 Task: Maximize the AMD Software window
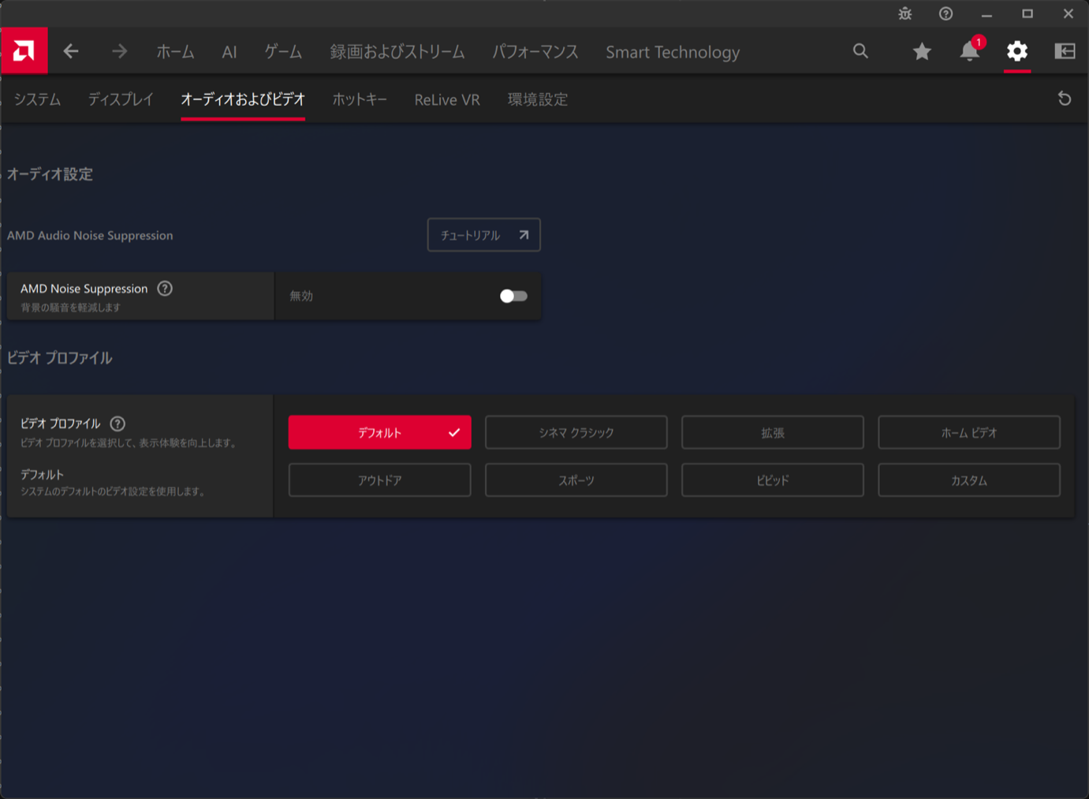click(x=1027, y=13)
